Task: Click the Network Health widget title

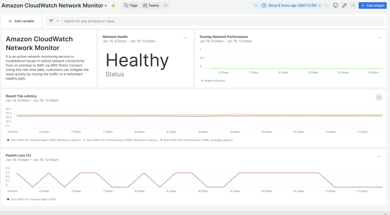Action: tap(115, 37)
